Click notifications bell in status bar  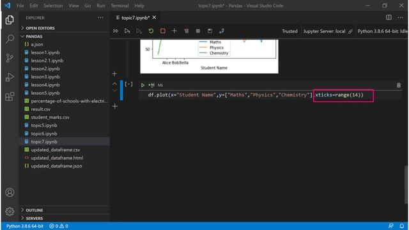tap(402, 226)
